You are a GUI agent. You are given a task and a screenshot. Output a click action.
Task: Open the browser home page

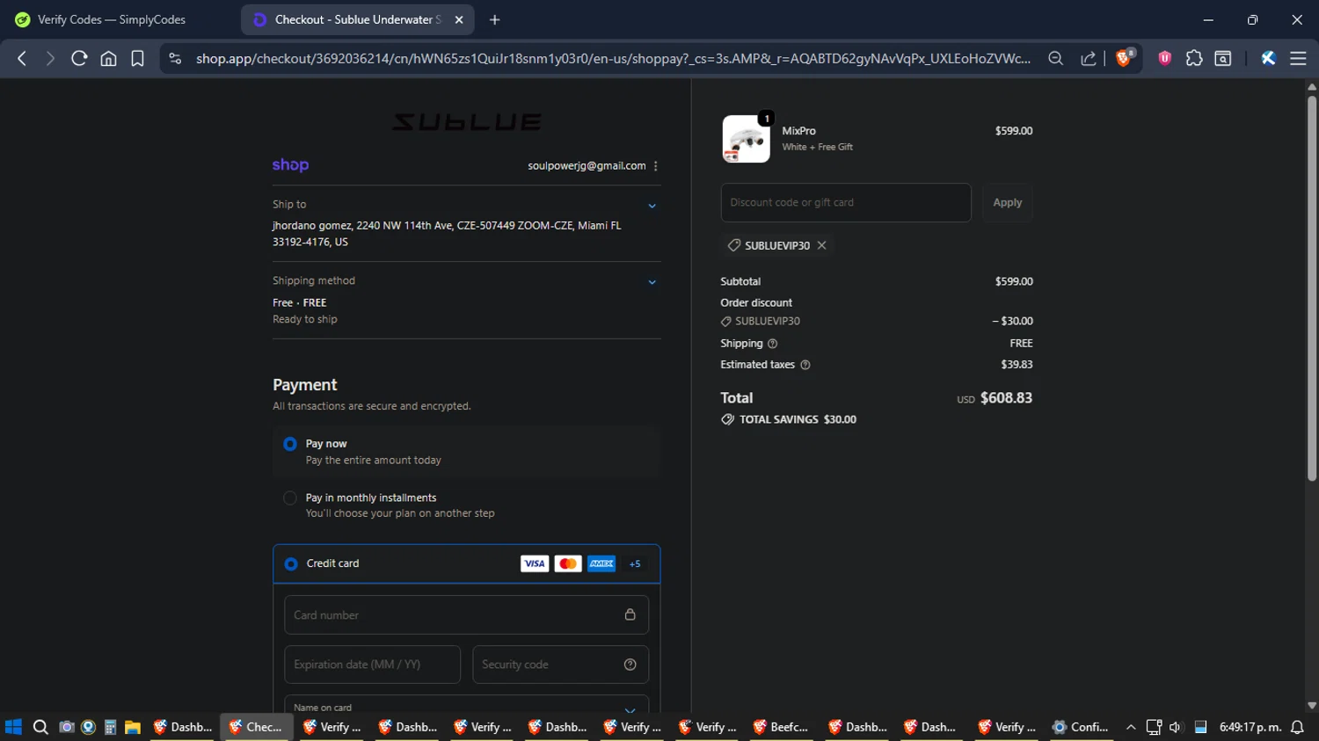[x=108, y=58]
